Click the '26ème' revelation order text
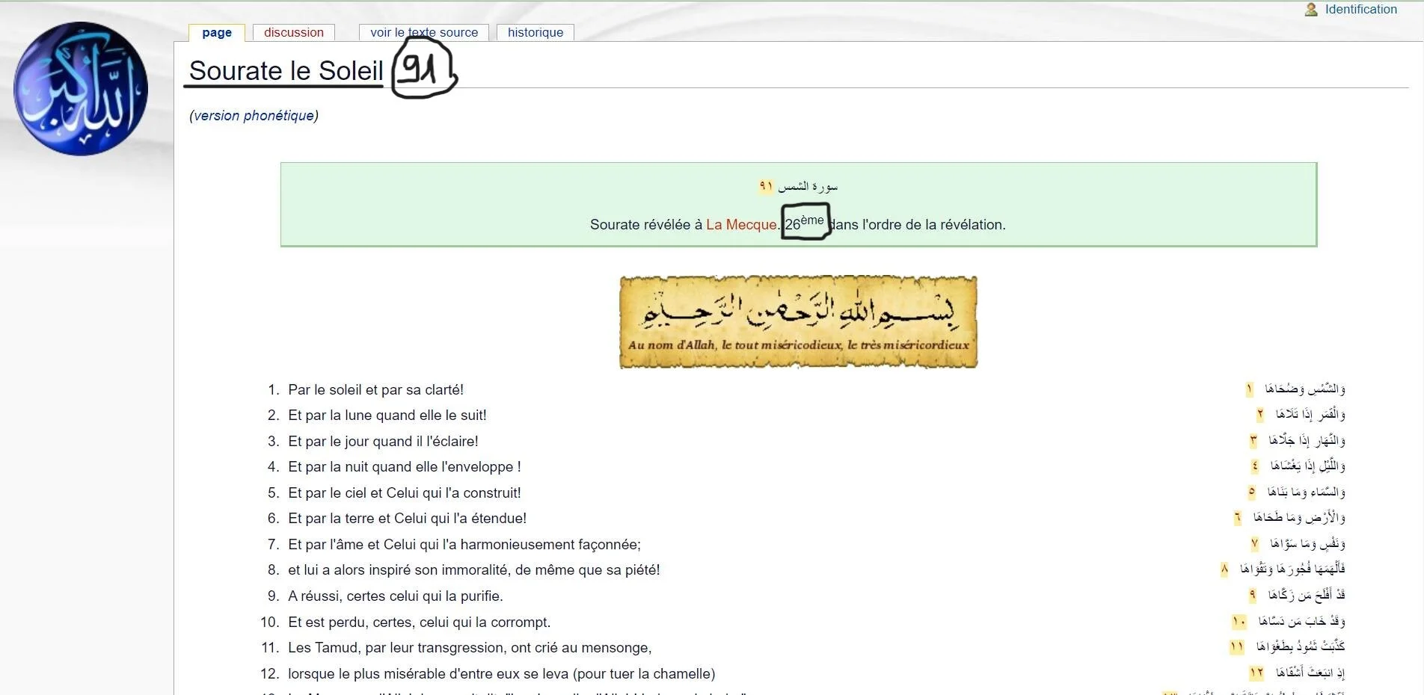1424x695 pixels. (805, 223)
